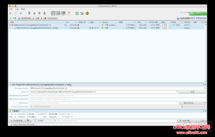
Task: Toggle the lock on the 大小 column
Action: coord(76,22)
